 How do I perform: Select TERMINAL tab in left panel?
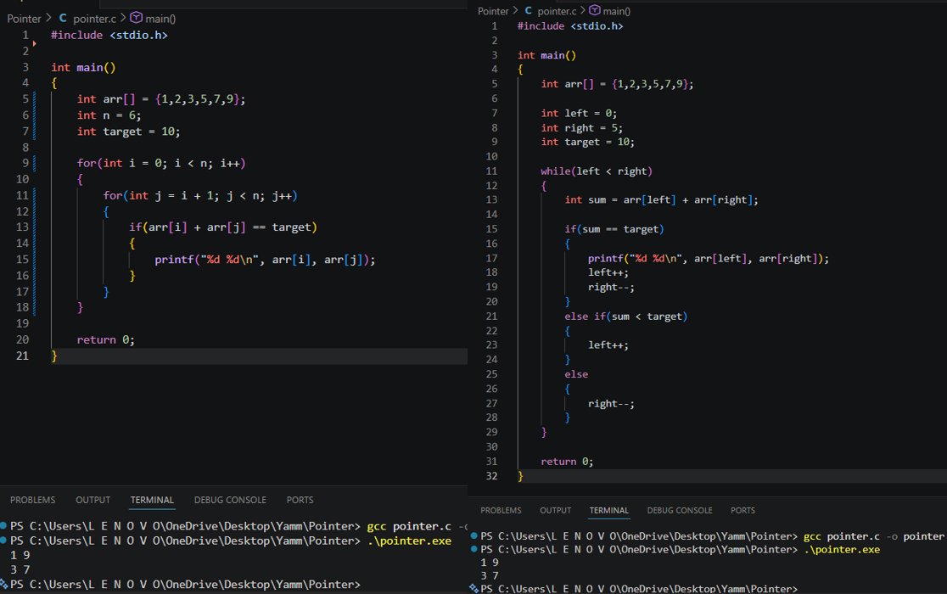pyautogui.click(x=152, y=500)
